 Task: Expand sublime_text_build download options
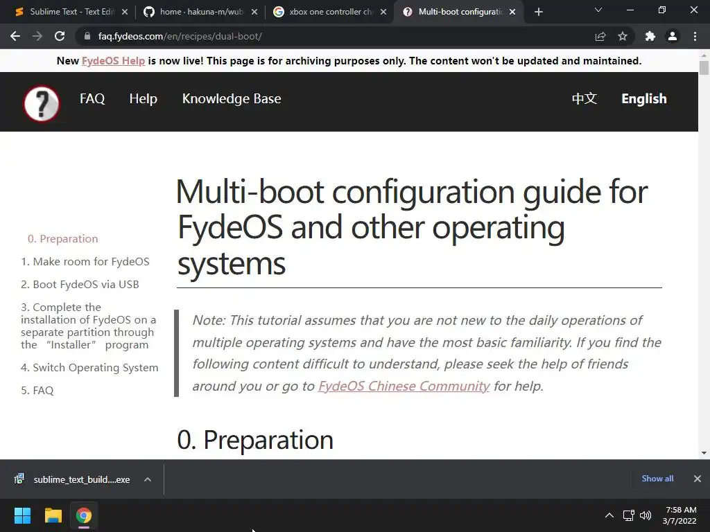[148, 479]
